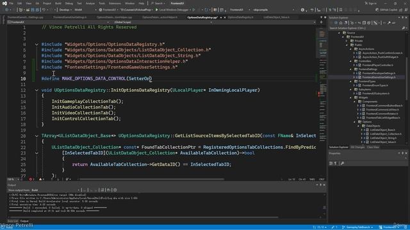Click the Save All toolbar icon

click(37, 10)
